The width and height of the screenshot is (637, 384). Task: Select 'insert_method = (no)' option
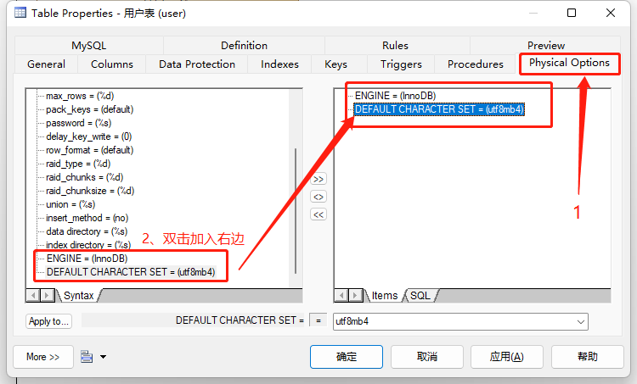[x=87, y=218]
